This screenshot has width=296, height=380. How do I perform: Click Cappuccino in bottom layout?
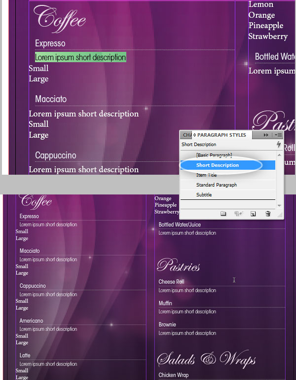point(33,286)
